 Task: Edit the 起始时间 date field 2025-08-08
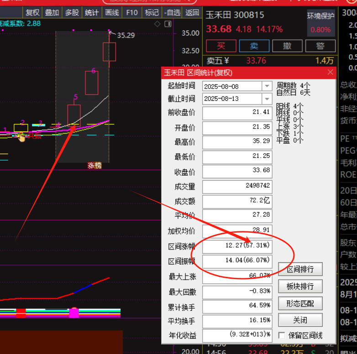point(232,87)
